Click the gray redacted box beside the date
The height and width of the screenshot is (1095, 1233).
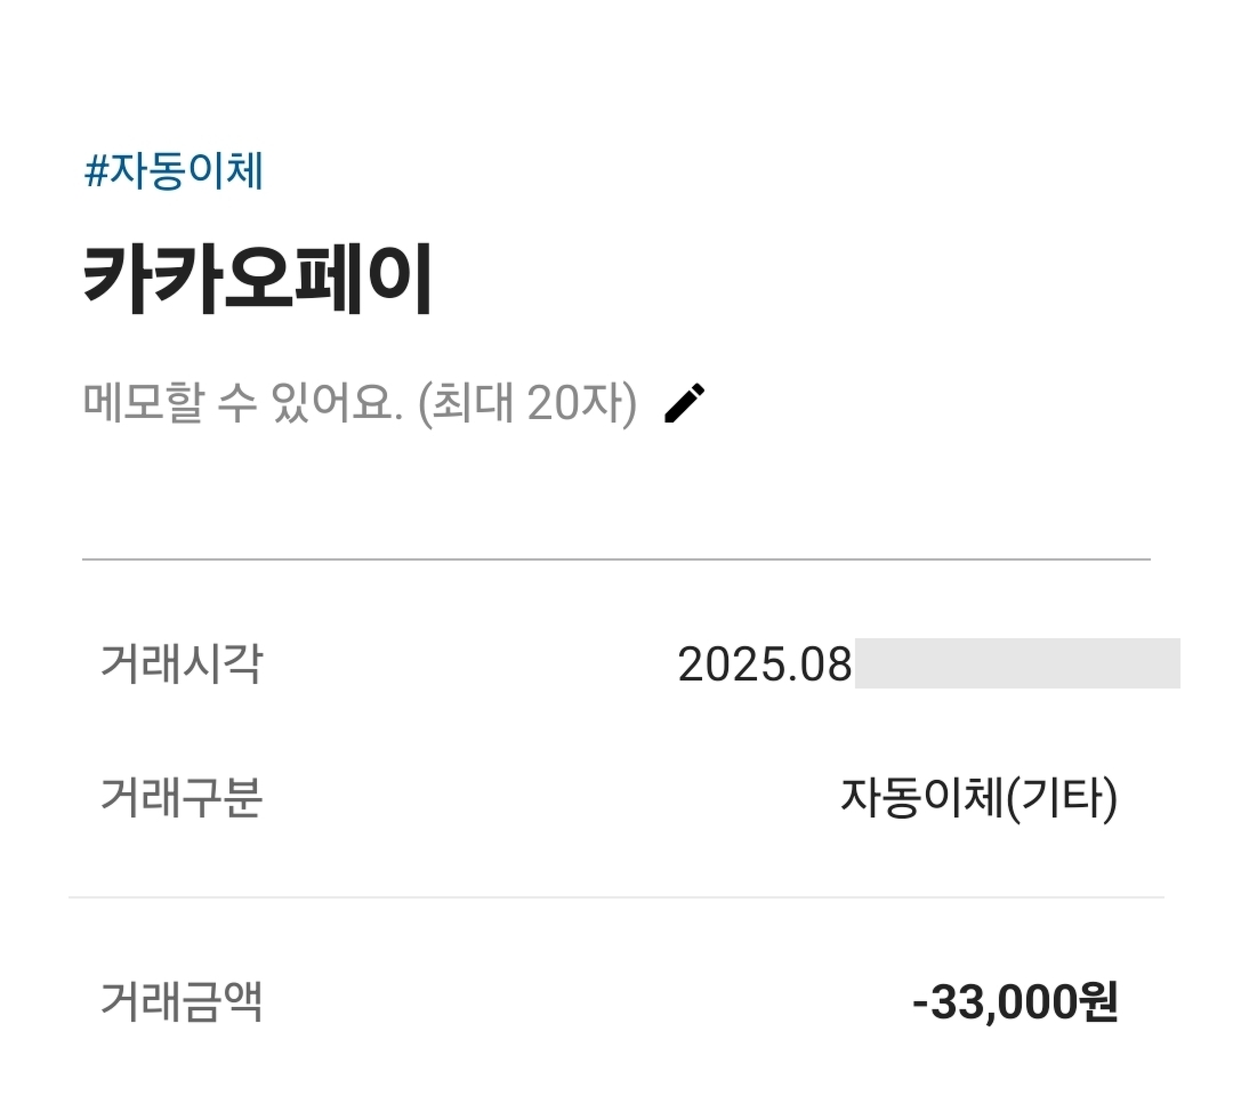1017,663
